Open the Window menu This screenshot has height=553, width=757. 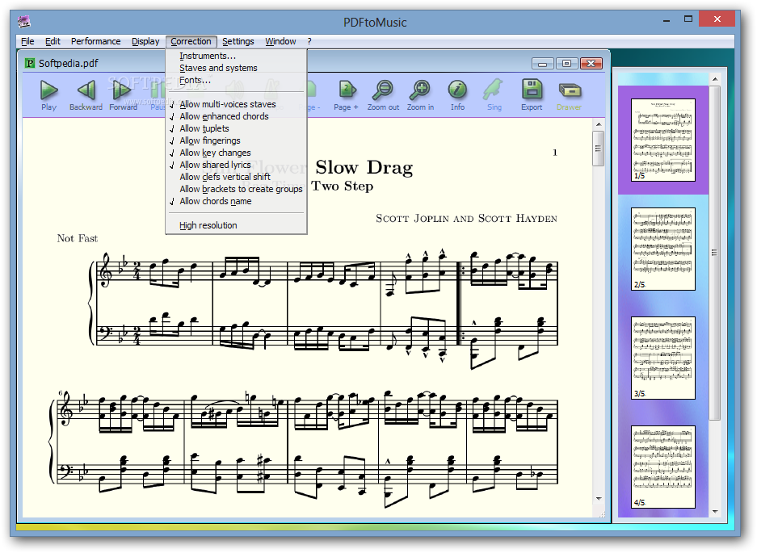click(x=280, y=41)
